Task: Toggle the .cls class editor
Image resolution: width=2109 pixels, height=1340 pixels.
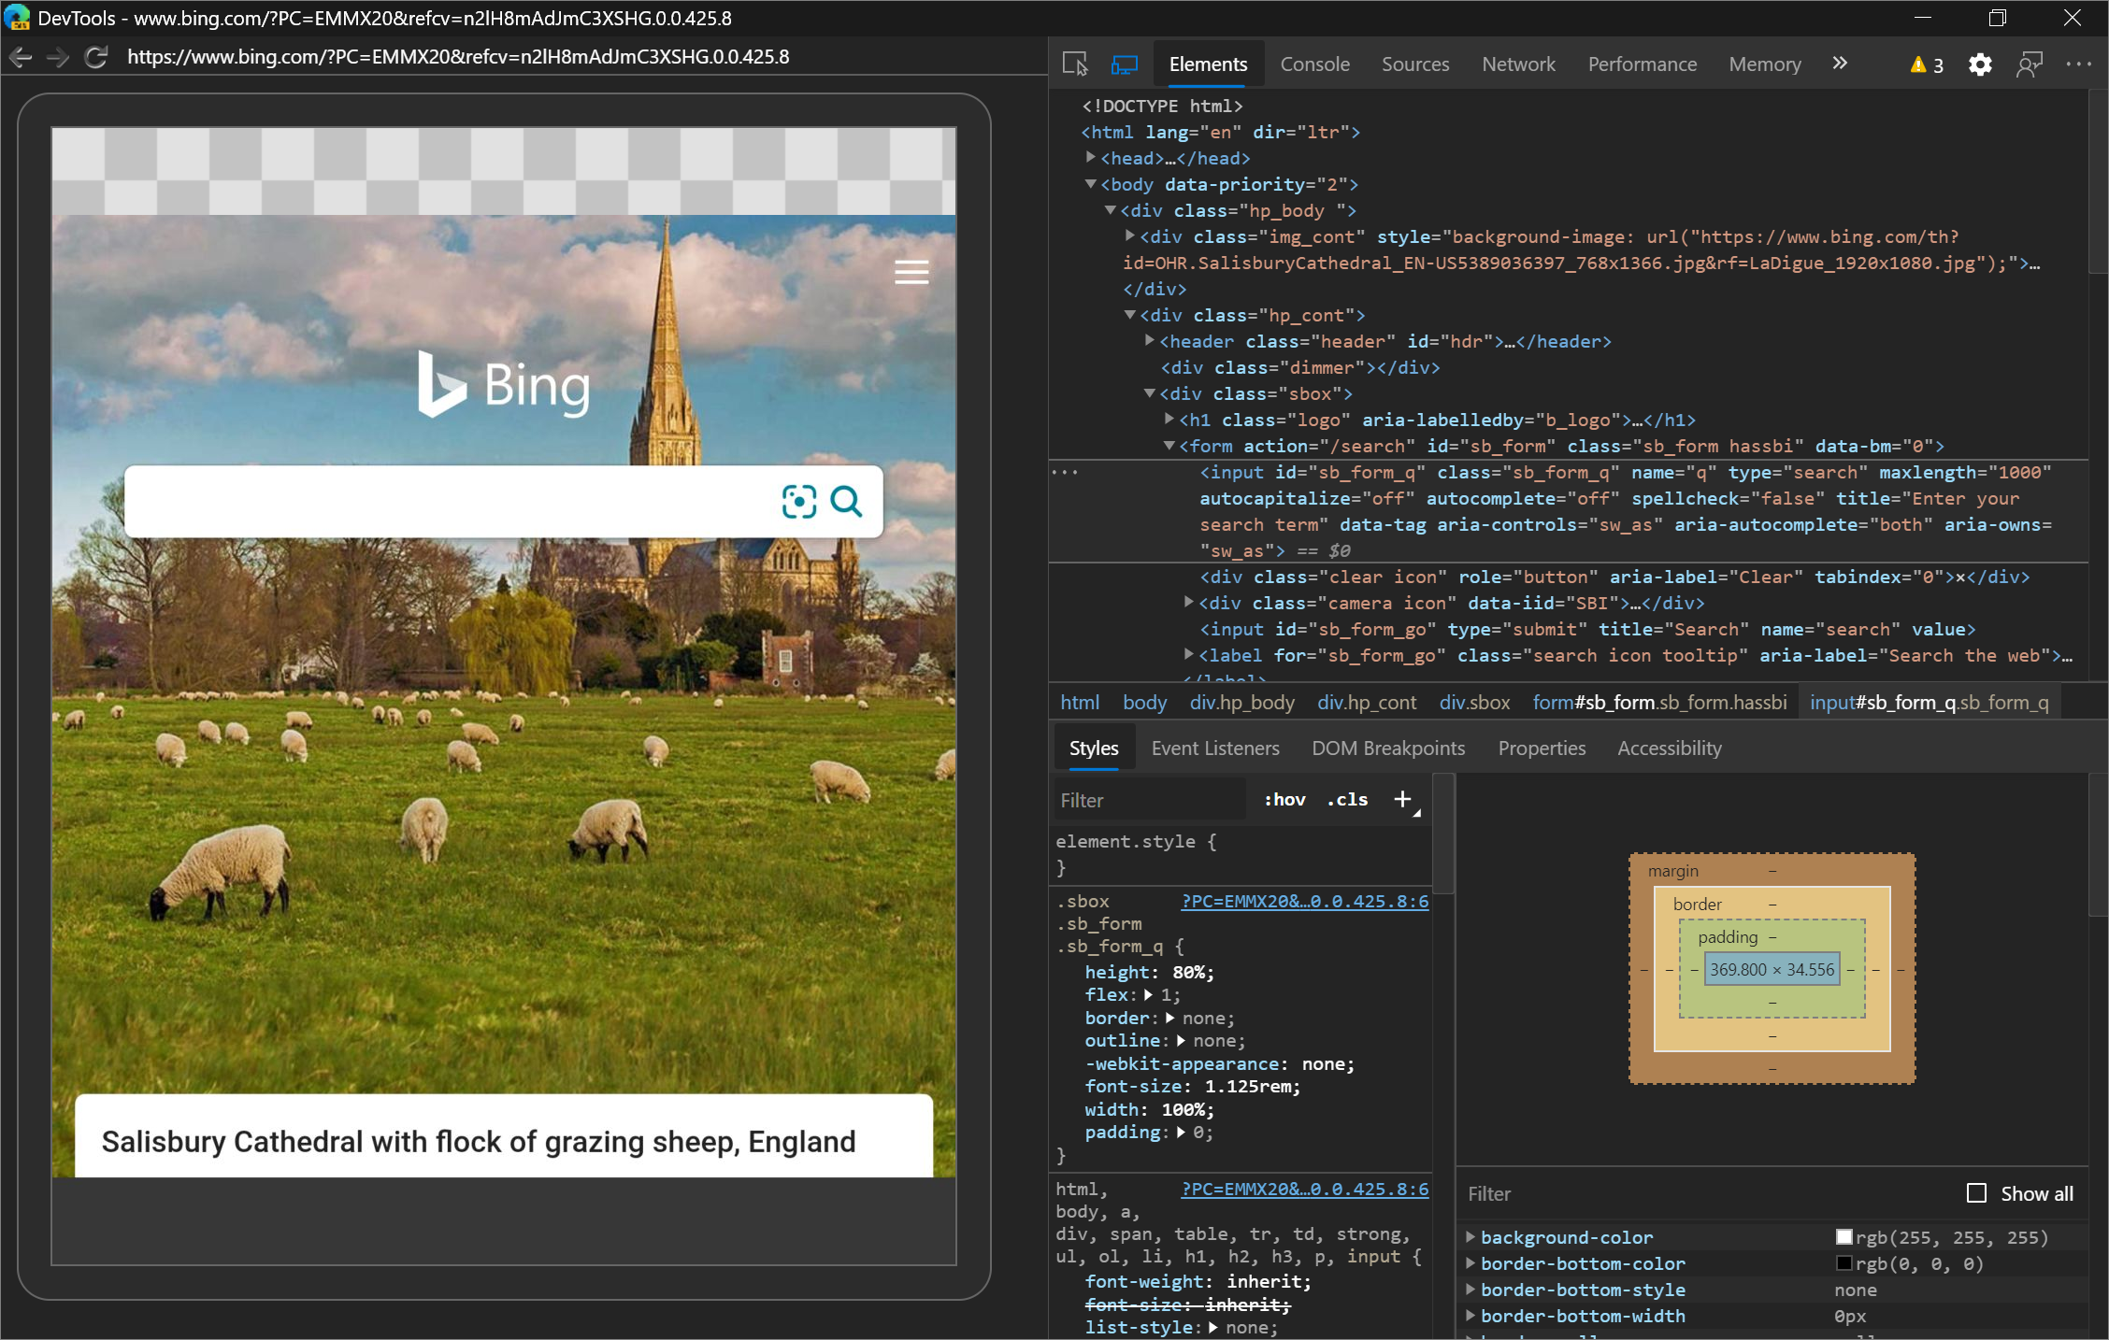Action: [x=1346, y=799]
